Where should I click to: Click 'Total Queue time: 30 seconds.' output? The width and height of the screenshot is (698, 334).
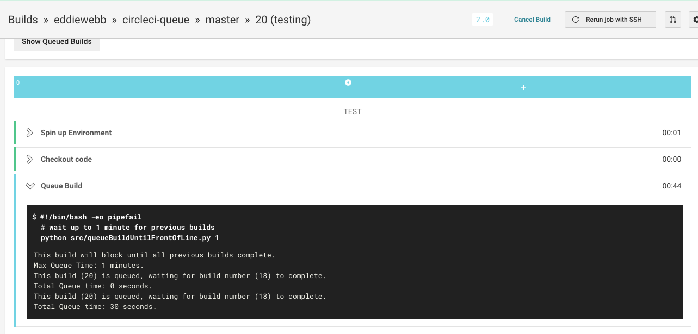tap(95, 307)
